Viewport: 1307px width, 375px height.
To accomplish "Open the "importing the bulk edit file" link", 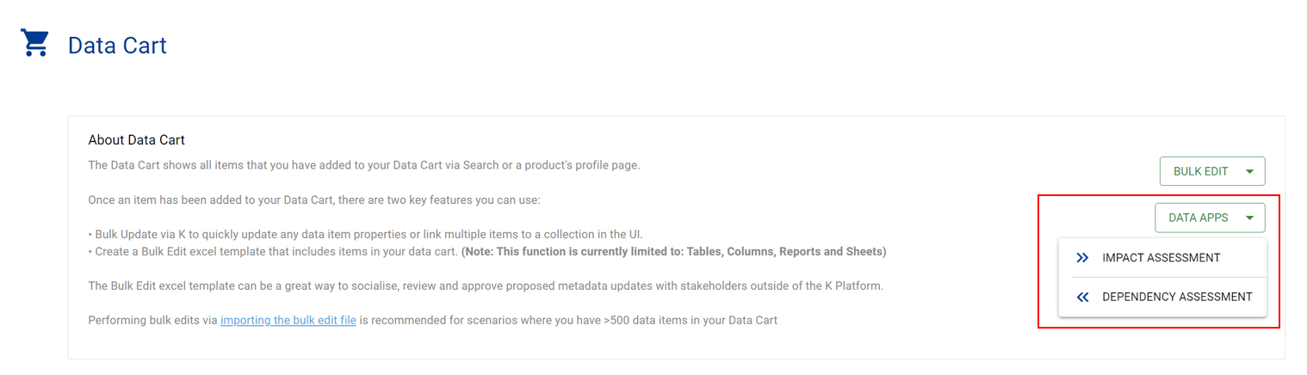I will [x=288, y=321].
